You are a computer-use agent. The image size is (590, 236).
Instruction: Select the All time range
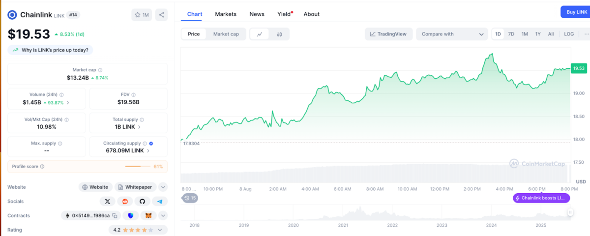click(551, 34)
